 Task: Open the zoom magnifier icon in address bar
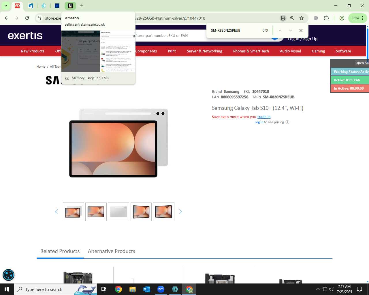click(x=292, y=18)
